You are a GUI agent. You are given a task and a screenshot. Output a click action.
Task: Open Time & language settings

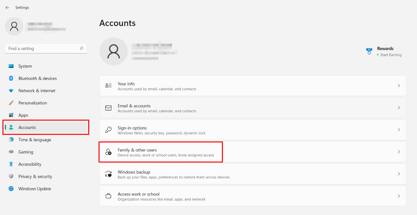pos(46,140)
